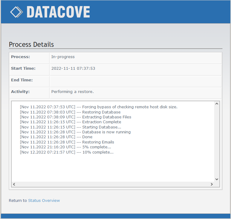Click the Extracting Database Files log line
This screenshot has width=231, height=219.
(76, 117)
